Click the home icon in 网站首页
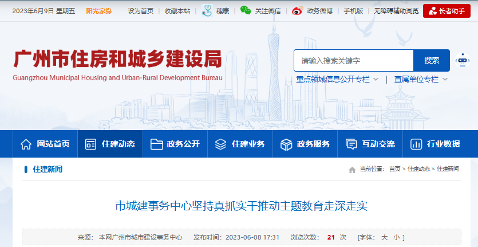Image resolution: width=478 pixels, height=247 pixels. pos(26,144)
